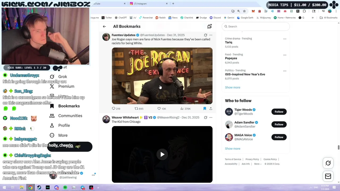Open Fuentes Updates profile avatar
The height and width of the screenshot is (191, 340).
pyautogui.click(x=106, y=37)
